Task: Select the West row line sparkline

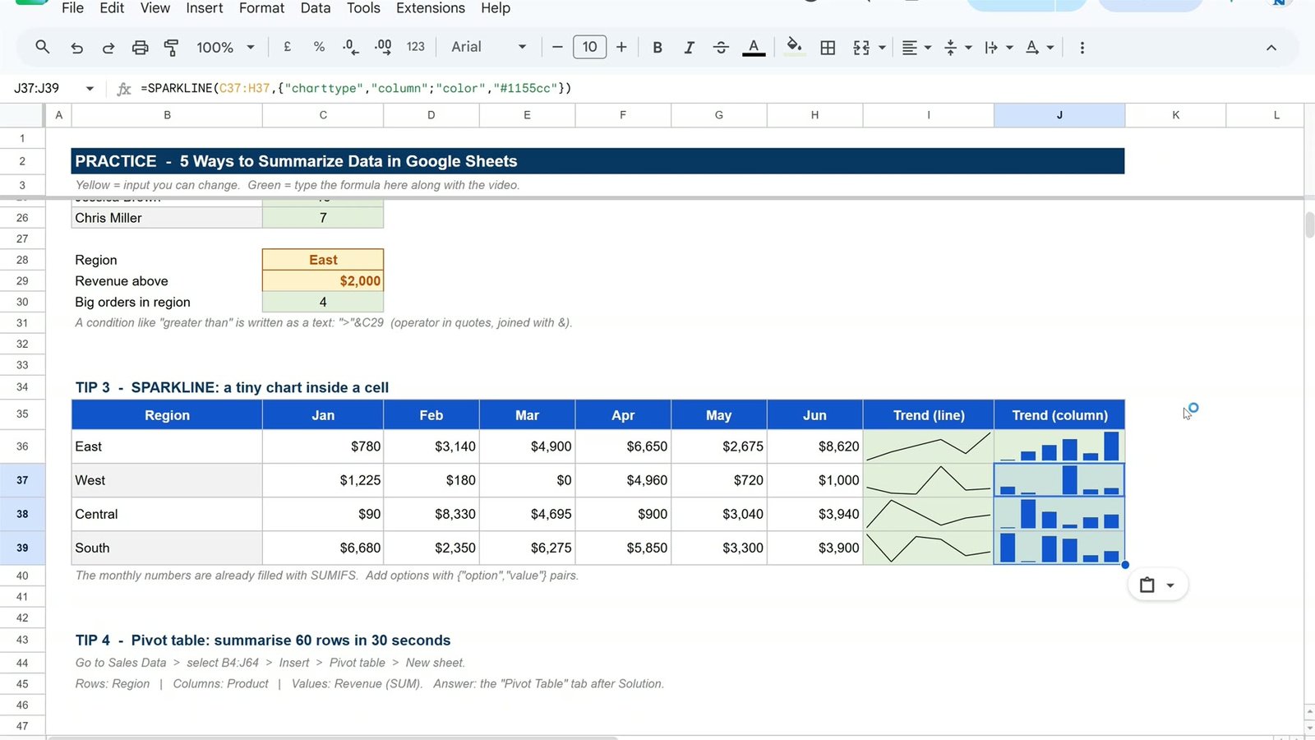Action: [x=929, y=480]
